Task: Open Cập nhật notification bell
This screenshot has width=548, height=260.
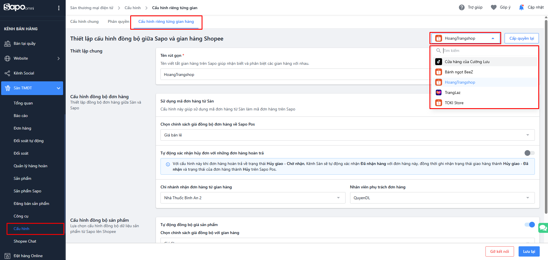Action: coord(521,7)
